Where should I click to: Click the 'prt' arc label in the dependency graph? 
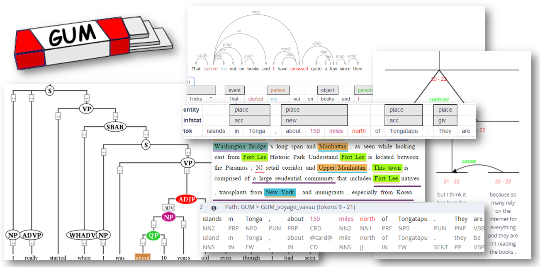[223, 50]
